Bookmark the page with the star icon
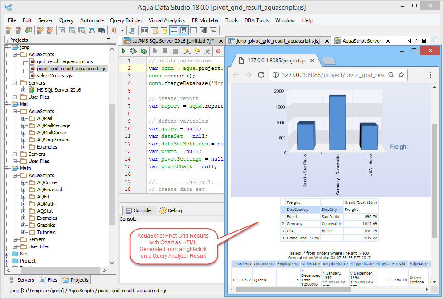444x299 pixels. point(401,75)
